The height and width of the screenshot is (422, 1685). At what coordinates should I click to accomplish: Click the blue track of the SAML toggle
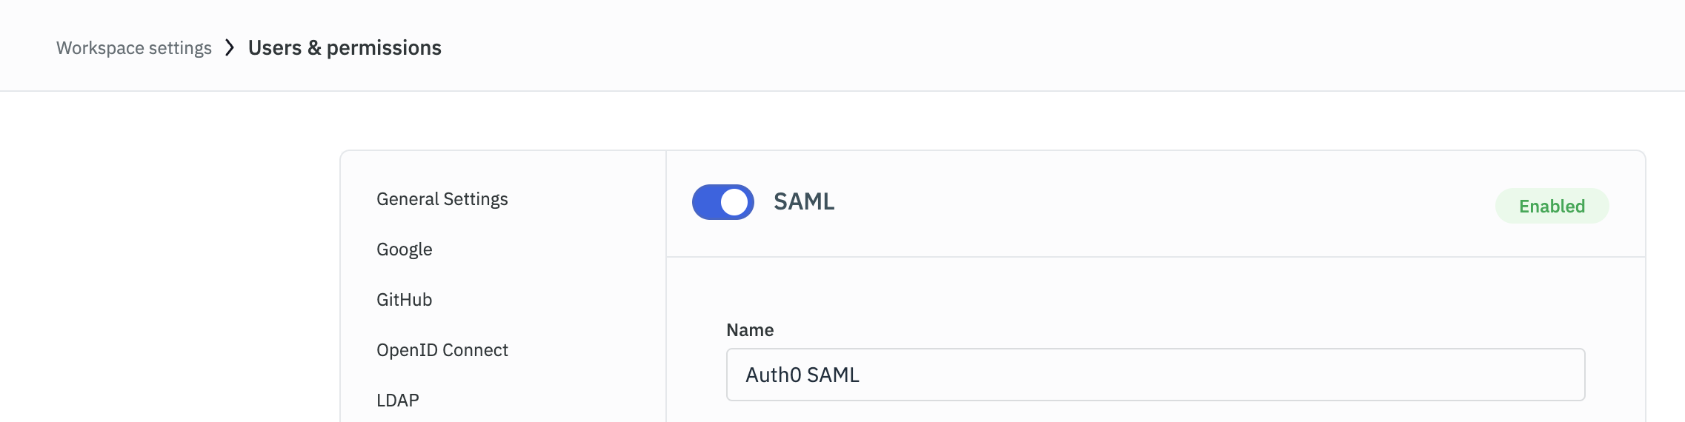click(705, 202)
